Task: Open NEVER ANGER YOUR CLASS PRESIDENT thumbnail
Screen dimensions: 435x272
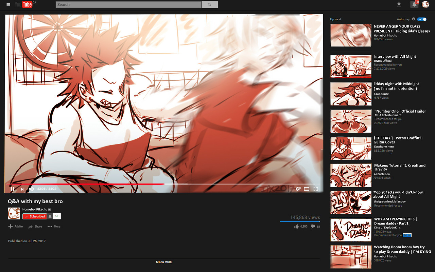Action: tap(351, 35)
